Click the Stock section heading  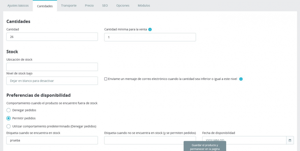(x=12, y=52)
